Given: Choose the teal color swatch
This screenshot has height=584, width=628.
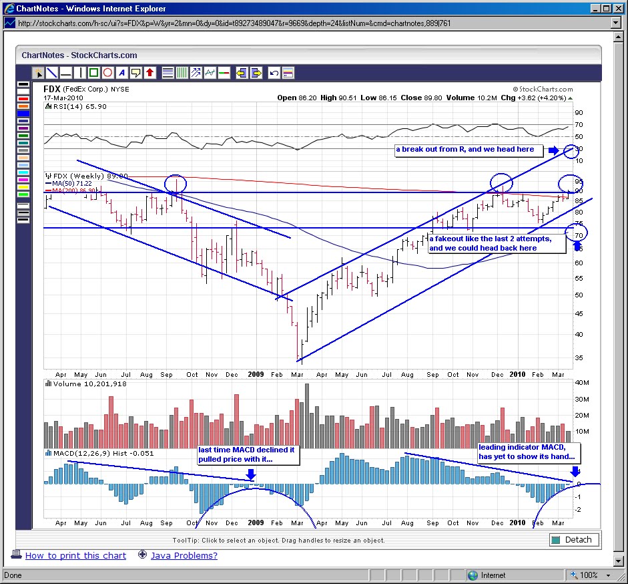Looking at the screenshot, I should click(23, 143).
